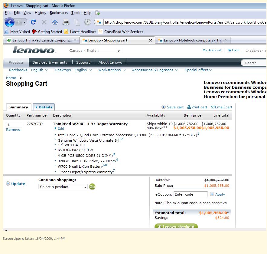Click Email cart

222,107
